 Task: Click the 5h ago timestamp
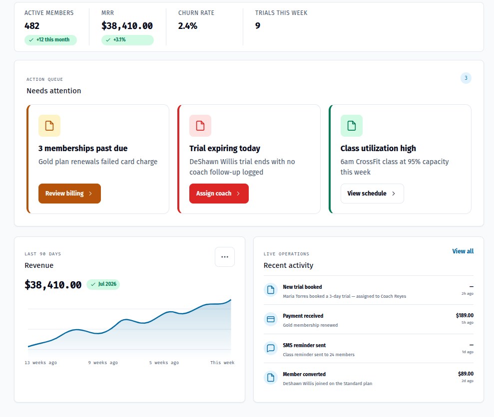click(x=467, y=323)
